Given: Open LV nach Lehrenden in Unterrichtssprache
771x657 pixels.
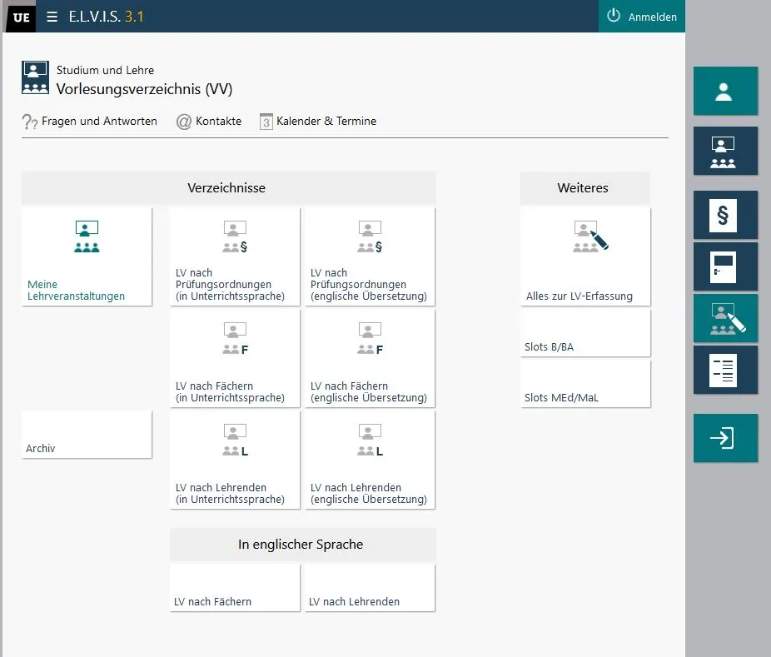Looking at the screenshot, I should click(x=235, y=460).
